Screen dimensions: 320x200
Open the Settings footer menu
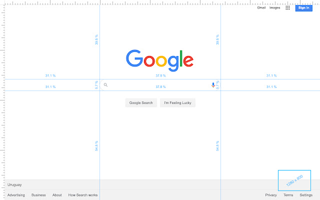[x=306, y=195]
